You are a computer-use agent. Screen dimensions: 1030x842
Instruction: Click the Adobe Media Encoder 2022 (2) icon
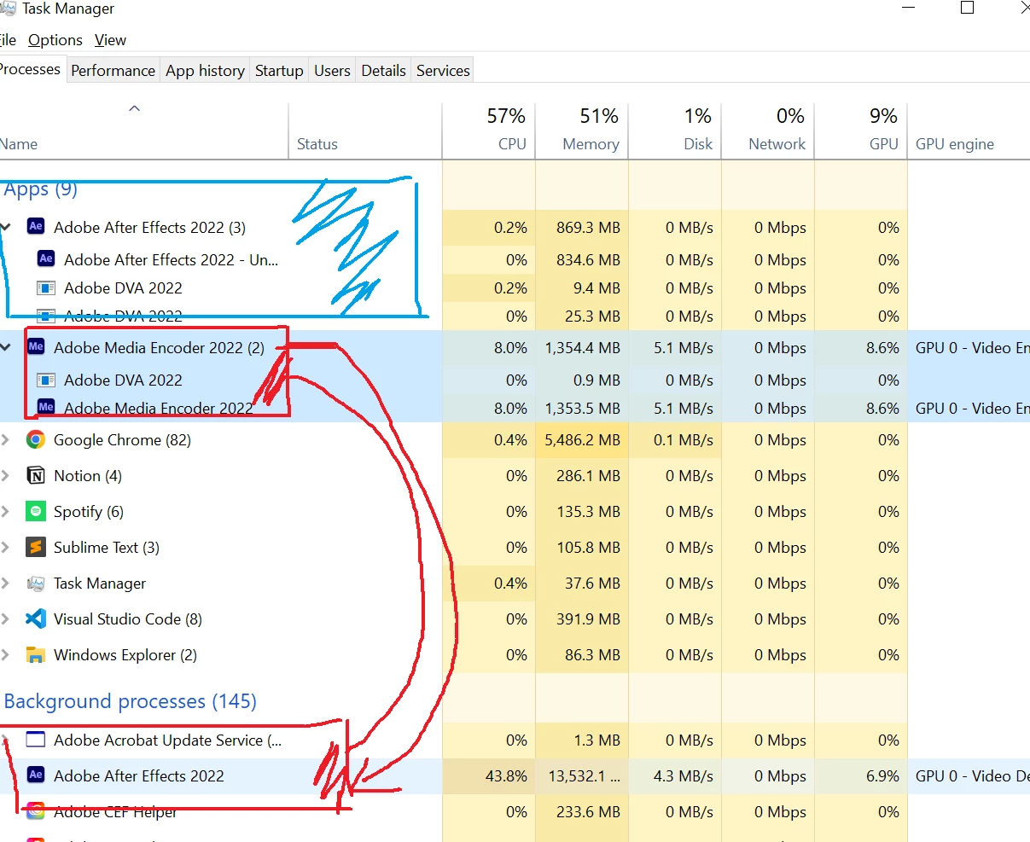(x=36, y=346)
